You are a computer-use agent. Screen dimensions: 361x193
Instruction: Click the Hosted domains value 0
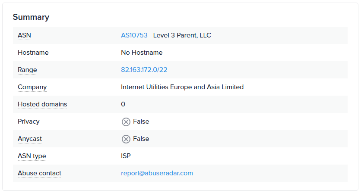pyautogui.click(x=123, y=104)
